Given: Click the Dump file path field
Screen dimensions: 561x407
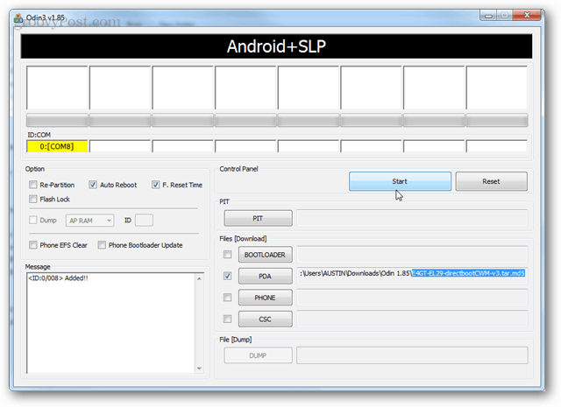Looking at the screenshot, I should click(x=412, y=355).
